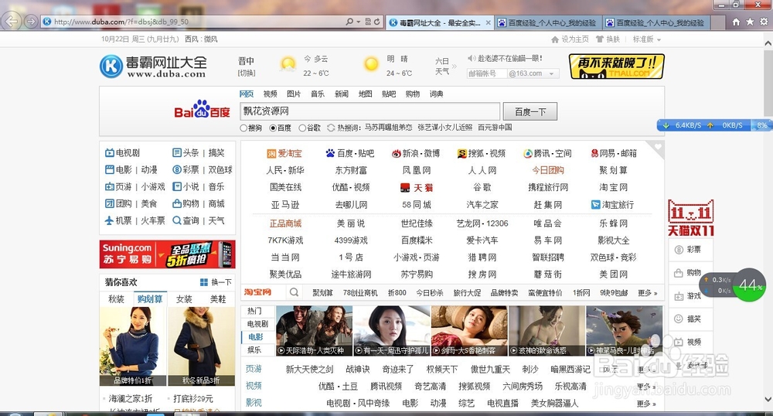Click the 新浪·微博 eye icon

397,153
